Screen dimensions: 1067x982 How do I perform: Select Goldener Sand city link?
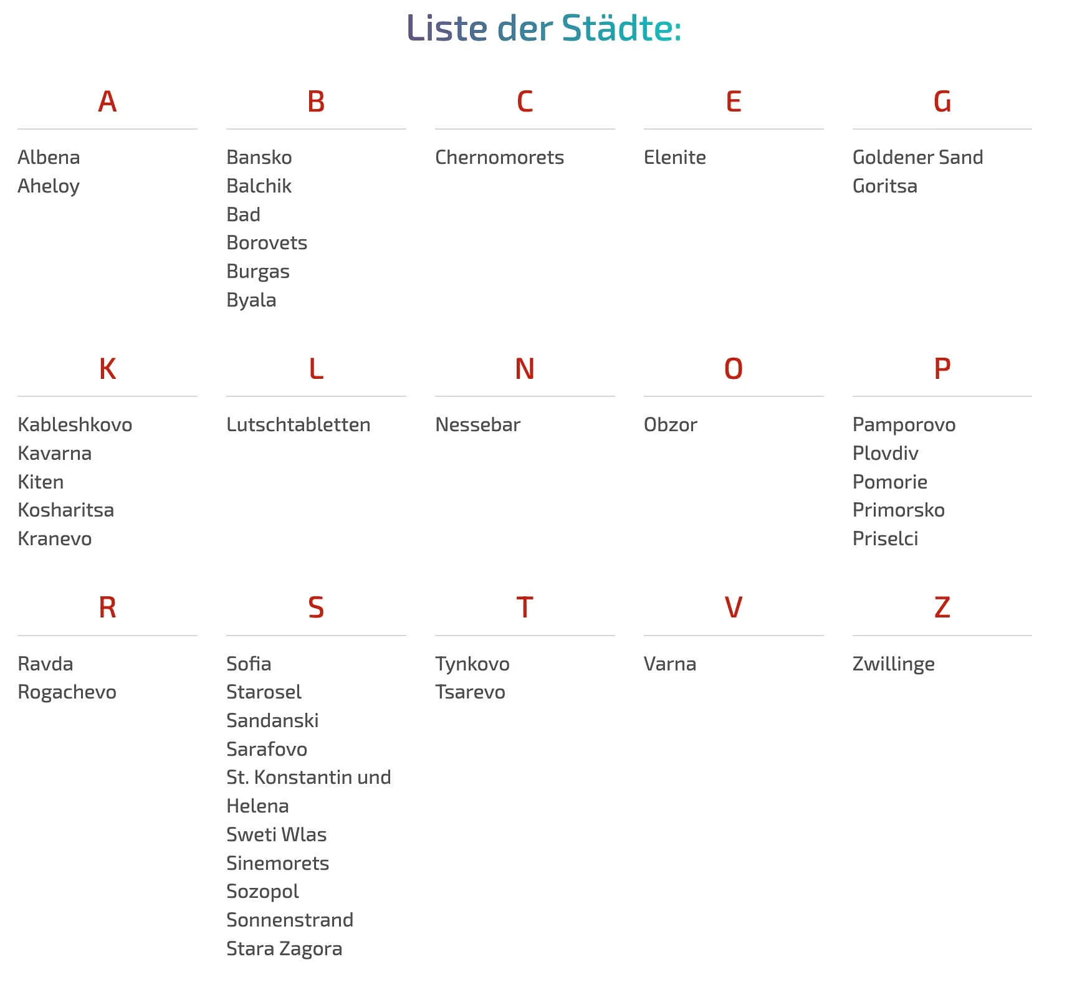point(917,157)
